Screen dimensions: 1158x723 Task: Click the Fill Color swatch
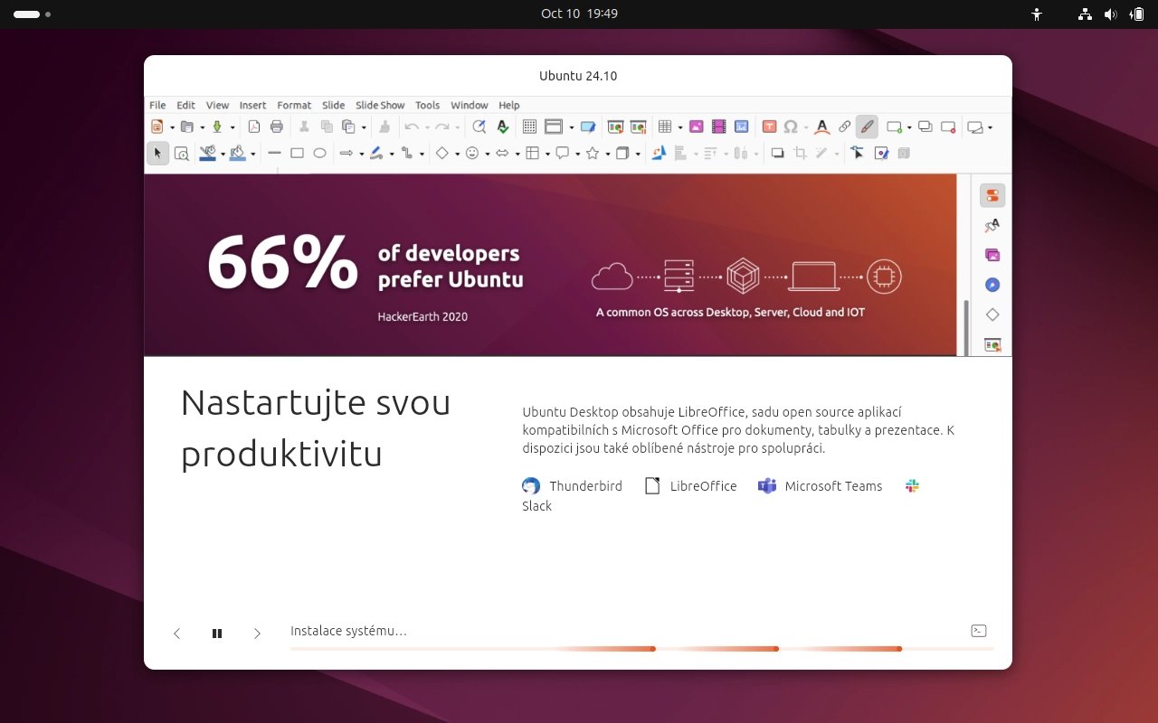[237, 154]
